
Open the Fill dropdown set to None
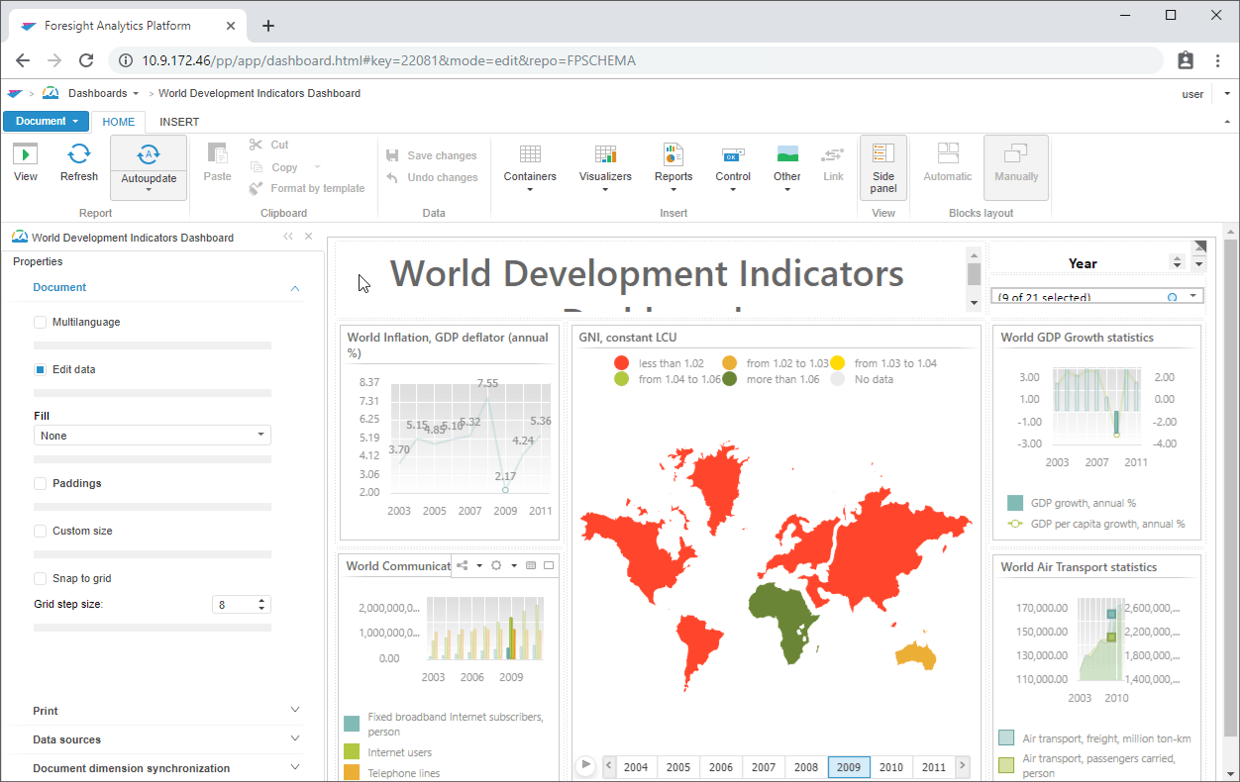point(152,436)
